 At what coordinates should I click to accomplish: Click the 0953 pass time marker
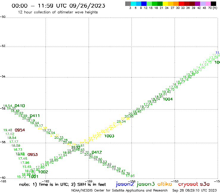(32, 154)
